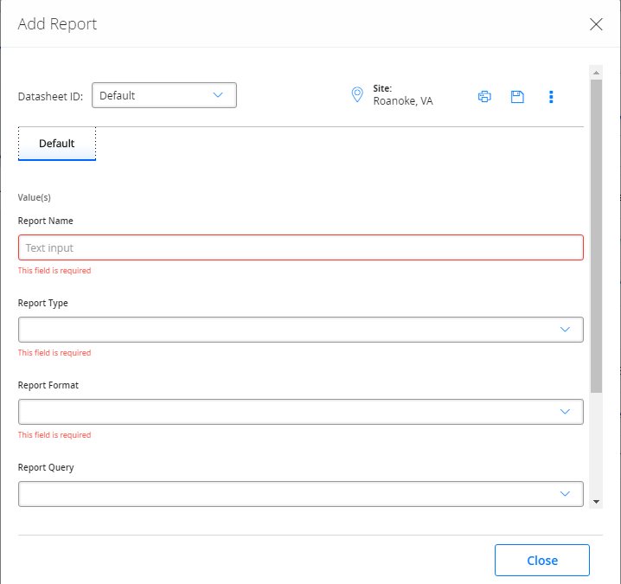Expand the Report Query dropdown
The image size is (621, 584).
301,494
